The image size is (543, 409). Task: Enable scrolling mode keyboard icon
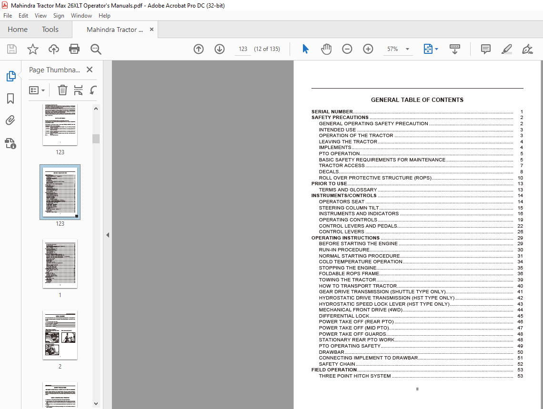455,49
